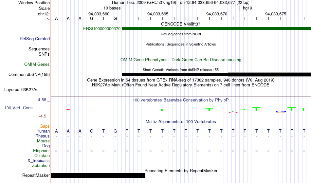Click the OMIM Gene Phenotypes title
This screenshot has height=183, width=311.
181,60
